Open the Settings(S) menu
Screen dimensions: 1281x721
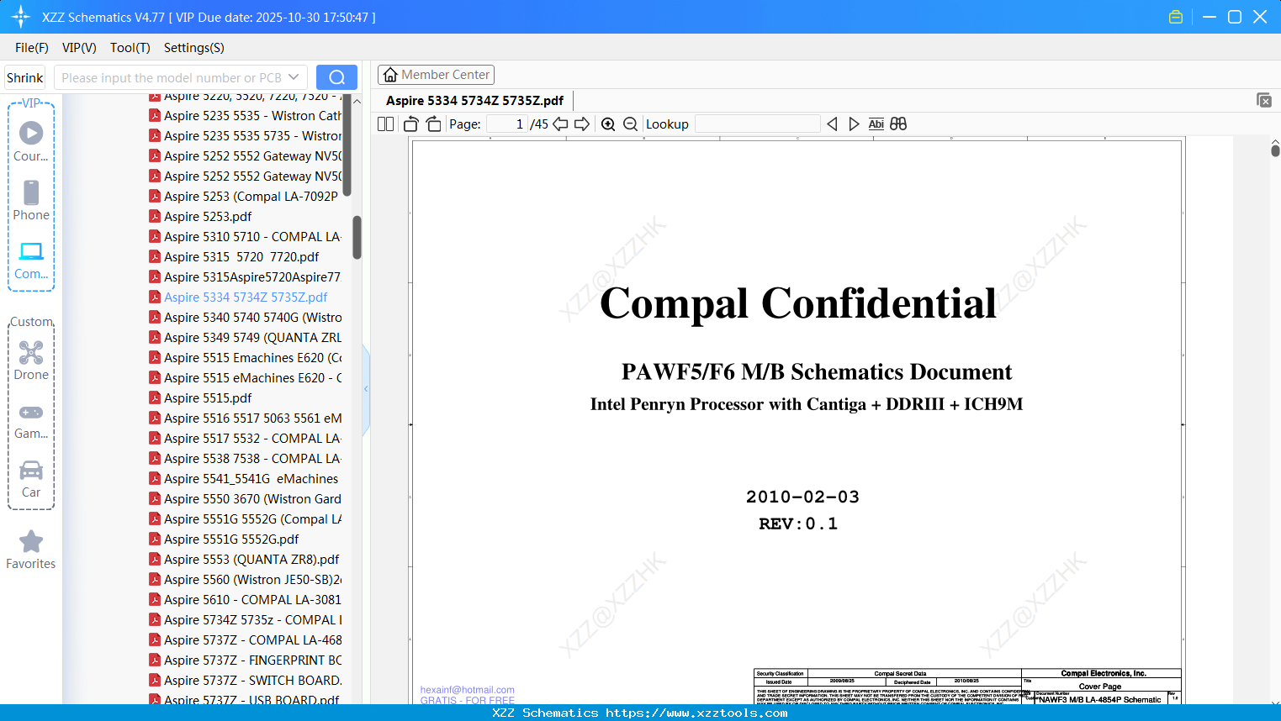click(x=194, y=48)
